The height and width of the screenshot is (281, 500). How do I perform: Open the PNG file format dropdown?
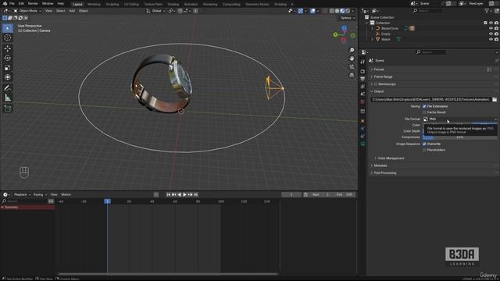coord(460,119)
